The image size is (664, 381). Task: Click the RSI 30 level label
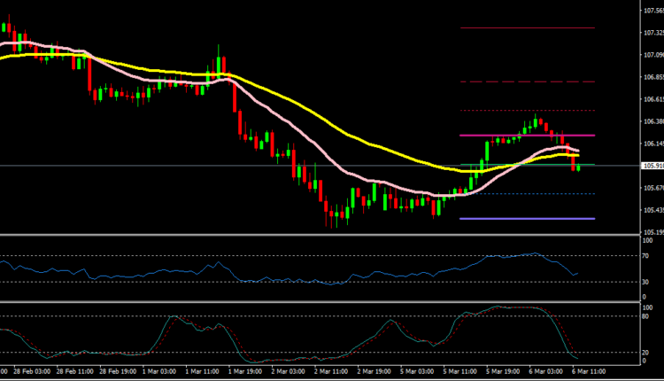[648, 282]
